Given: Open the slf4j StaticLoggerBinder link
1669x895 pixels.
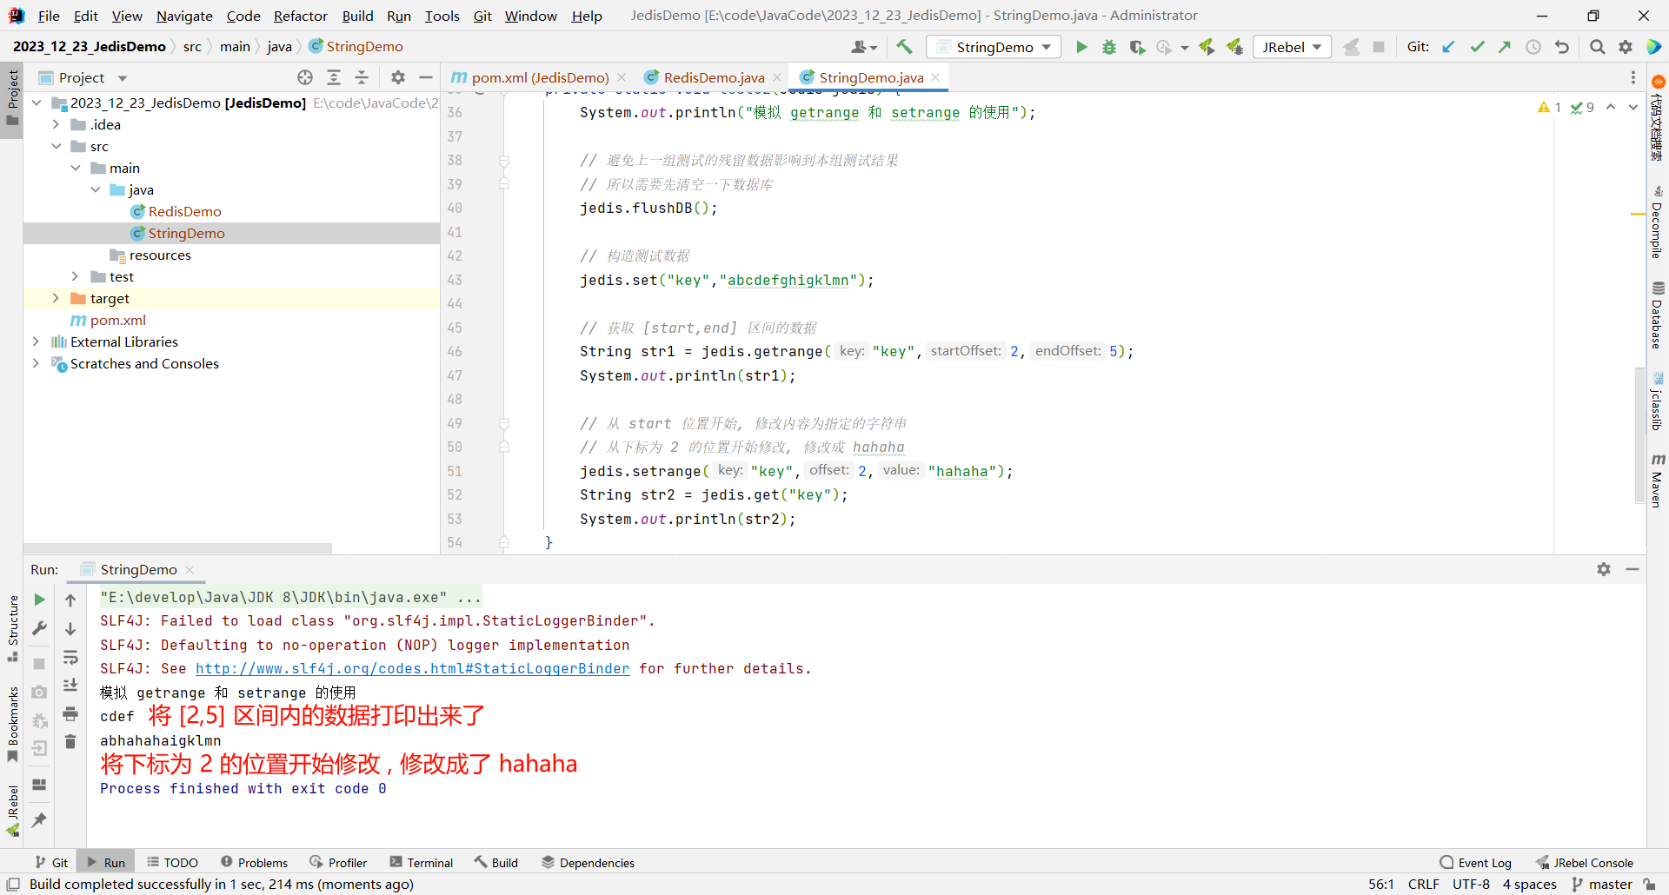Looking at the screenshot, I should coord(413,668).
